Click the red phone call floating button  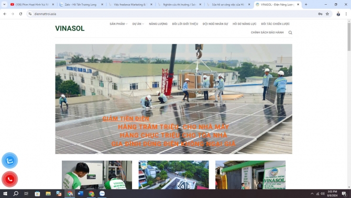click(9, 179)
